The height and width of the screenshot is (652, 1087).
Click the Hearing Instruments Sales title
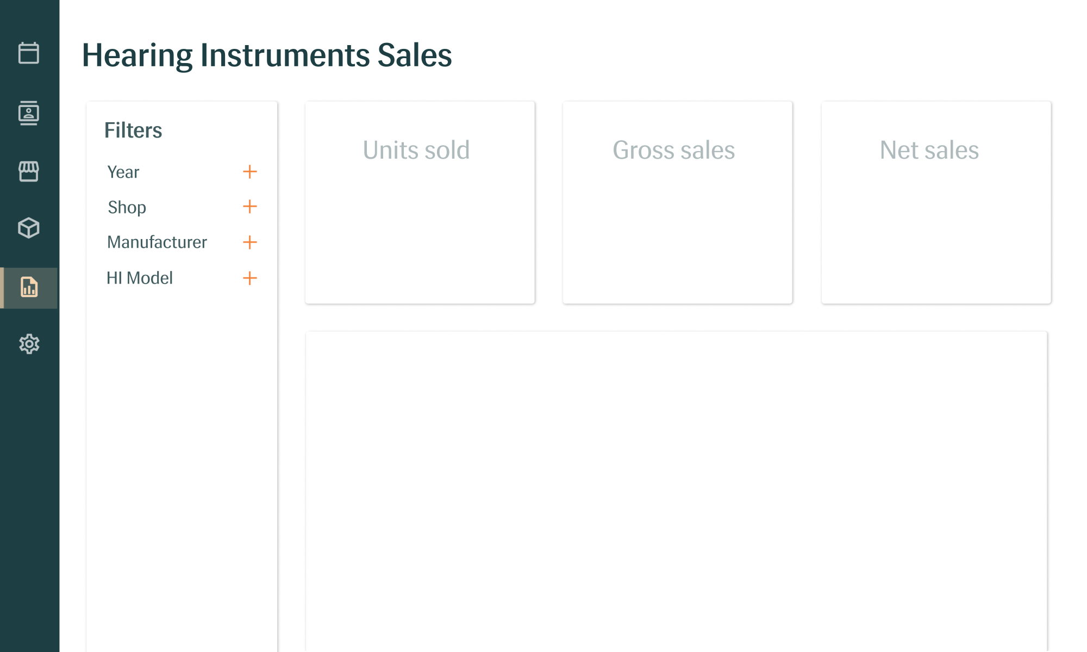267,55
